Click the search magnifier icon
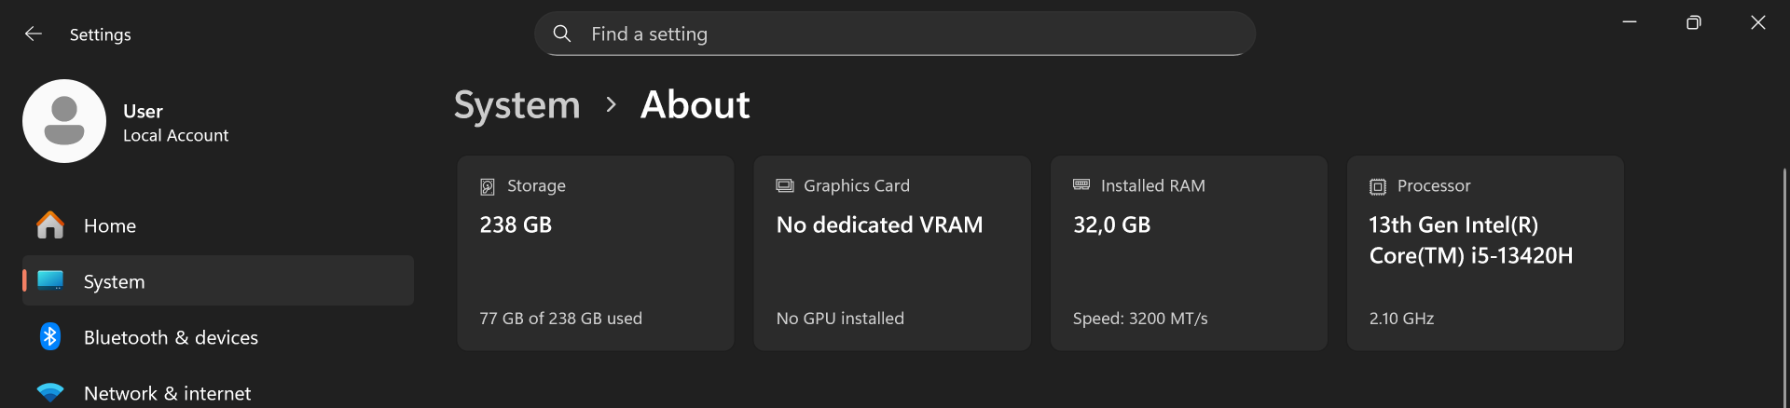The image size is (1790, 408). tap(562, 34)
